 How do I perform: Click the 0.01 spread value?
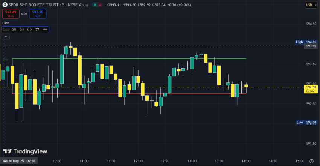pyautogui.click(x=24, y=14)
